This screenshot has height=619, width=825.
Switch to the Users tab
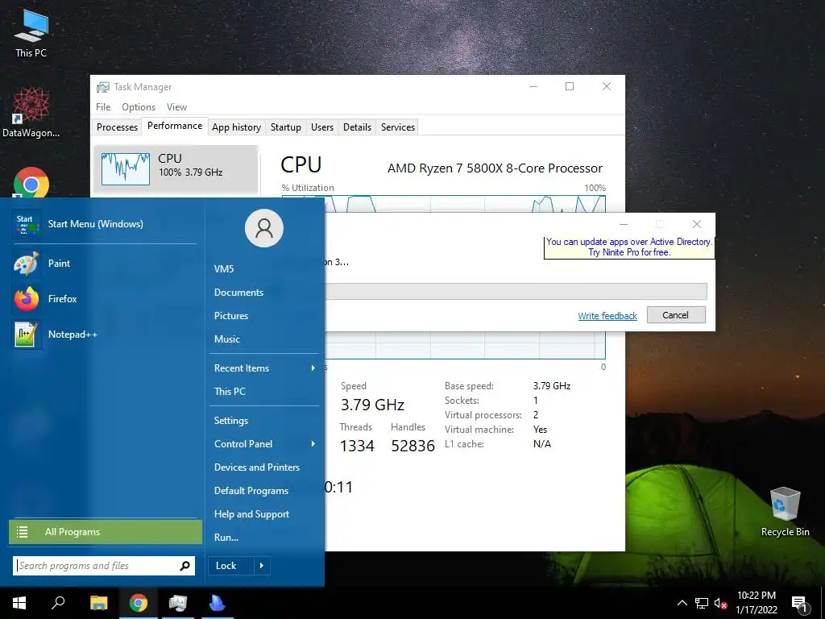click(322, 127)
